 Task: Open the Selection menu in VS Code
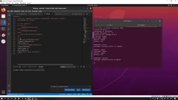click(x=17, y=11)
